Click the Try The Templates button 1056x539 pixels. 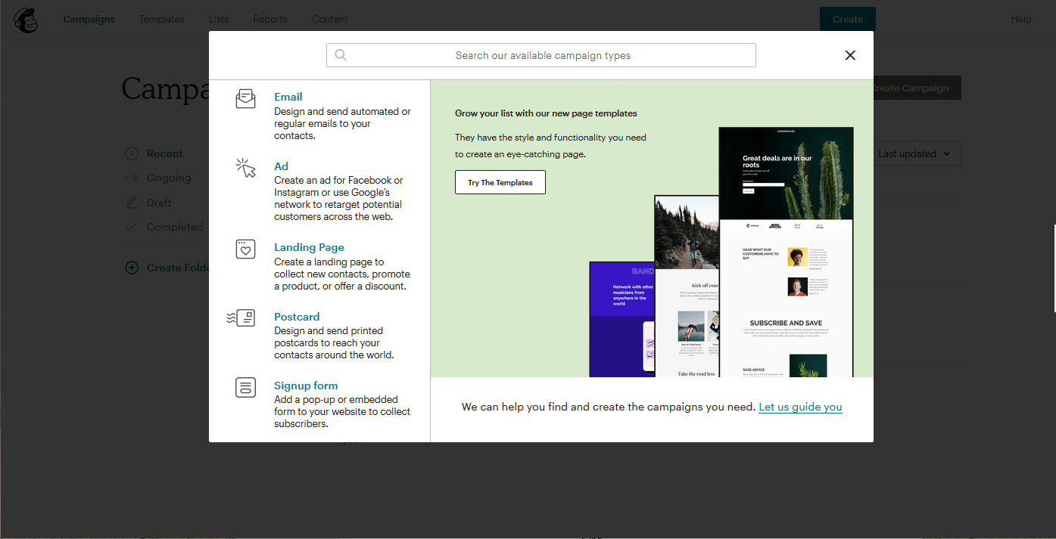click(x=500, y=182)
